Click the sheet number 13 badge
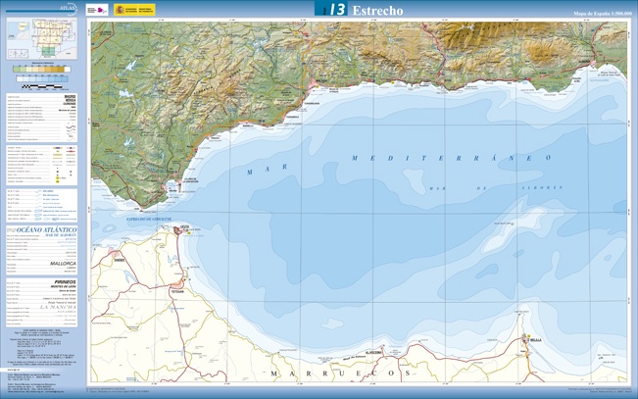The height and width of the screenshot is (399, 638). (335, 9)
